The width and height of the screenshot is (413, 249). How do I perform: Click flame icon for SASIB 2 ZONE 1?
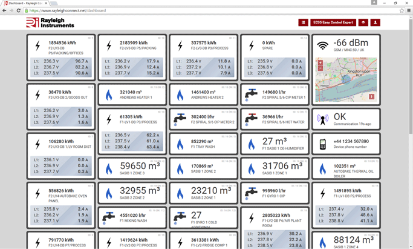[x=180, y=194]
